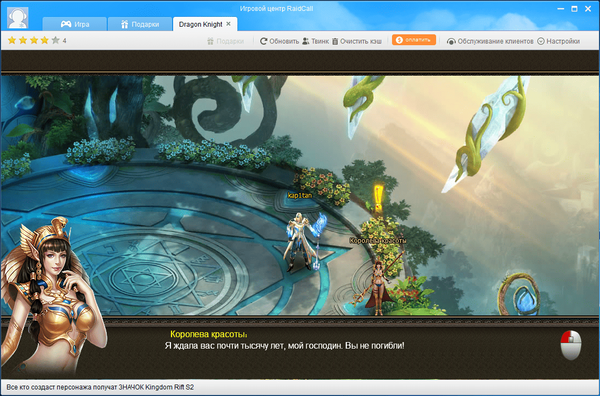This screenshot has width=600, height=396.
Task: Open Обслуживание клиентов support
Action: click(490, 41)
